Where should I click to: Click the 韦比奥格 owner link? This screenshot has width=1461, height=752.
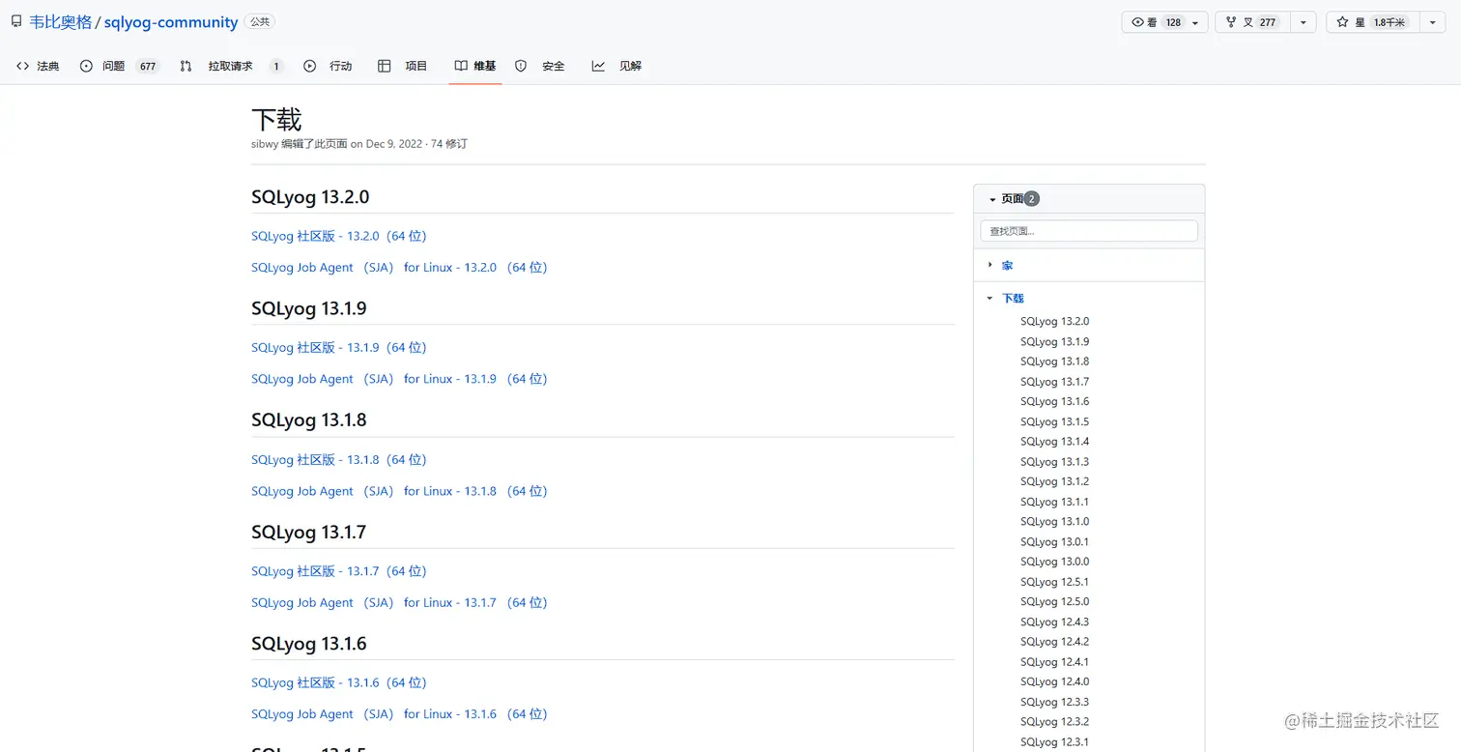(61, 22)
